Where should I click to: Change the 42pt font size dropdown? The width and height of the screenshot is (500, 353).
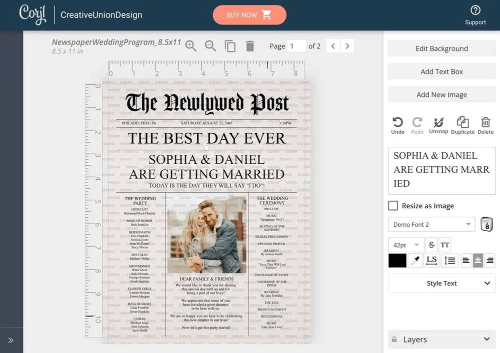[405, 245]
